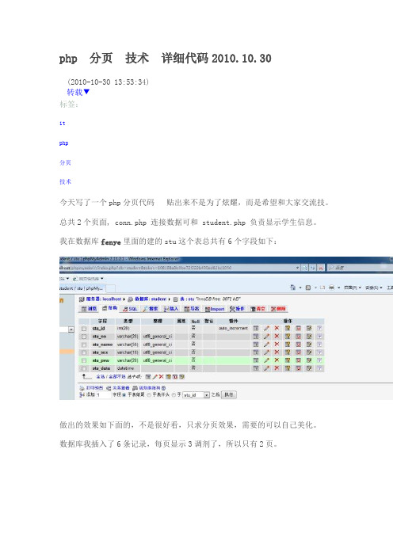Click the browse values icon for stu_no

pos(256,336)
